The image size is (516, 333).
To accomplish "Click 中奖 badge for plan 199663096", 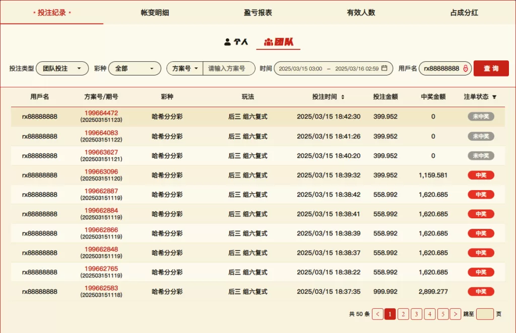I will 481,175.
